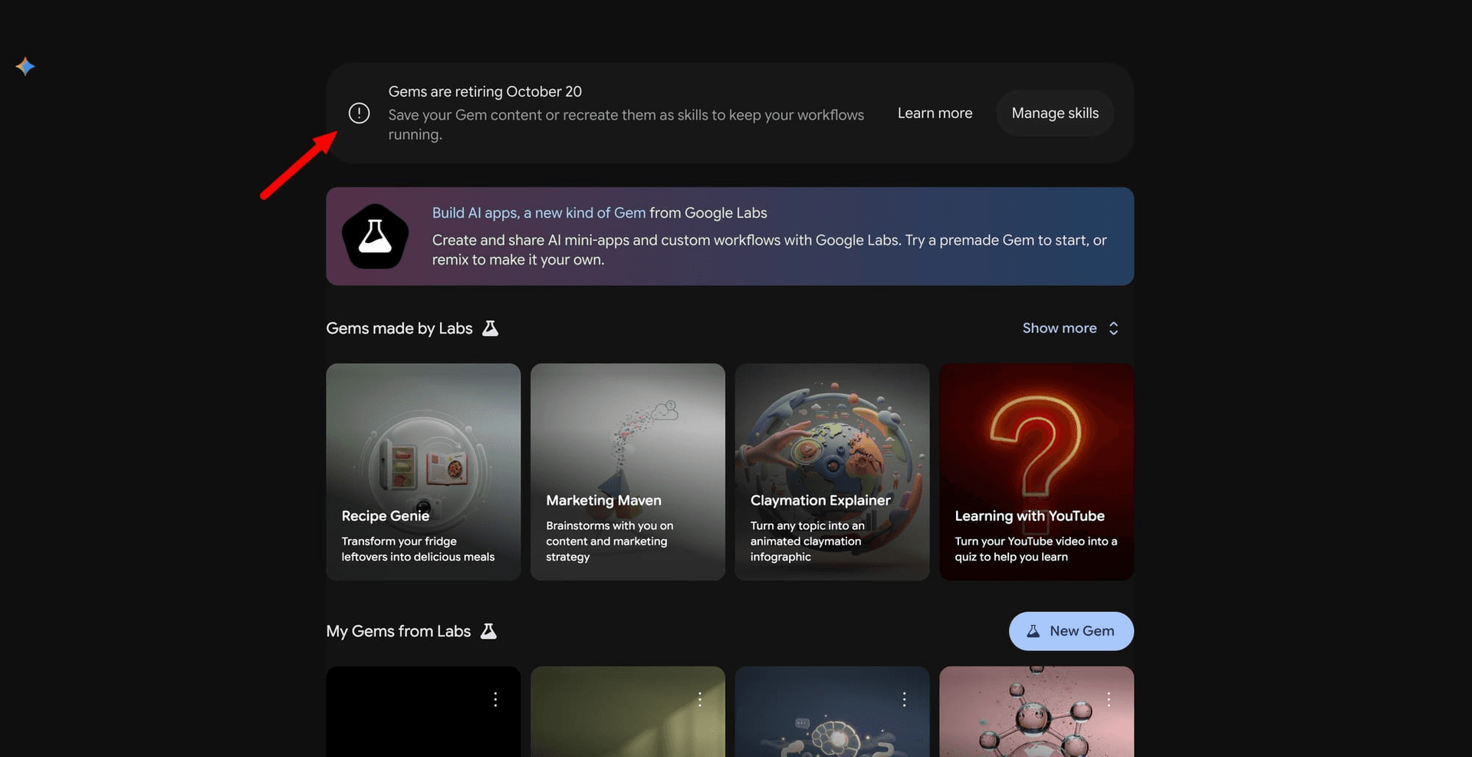Expand Gems list with Show more

click(1060, 328)
